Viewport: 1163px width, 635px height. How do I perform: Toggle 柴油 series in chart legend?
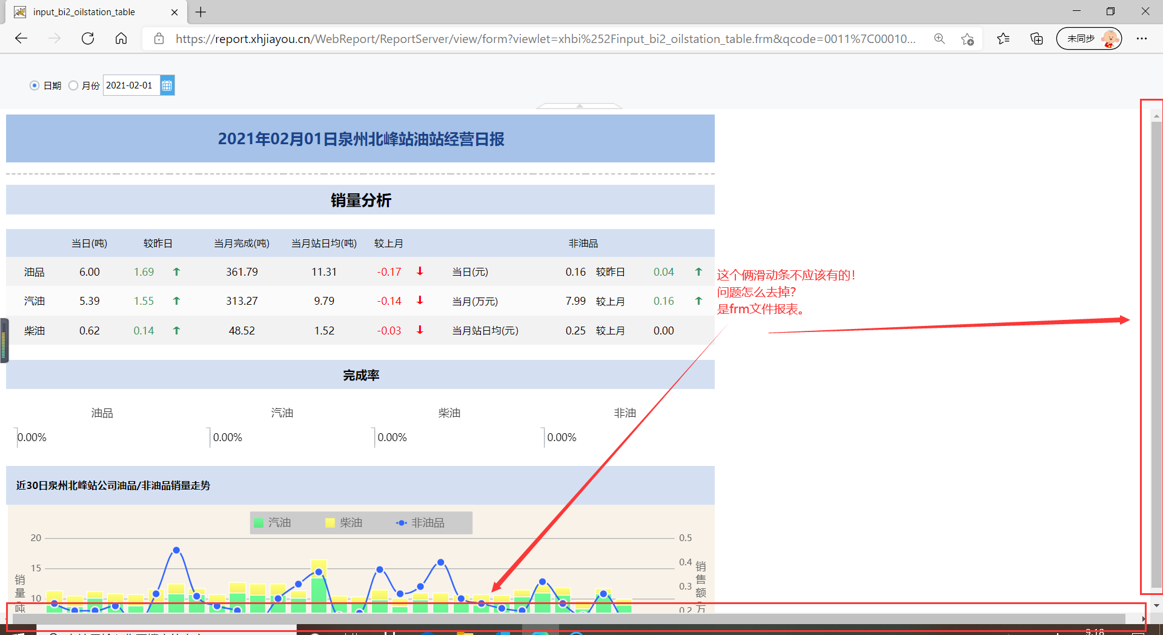click(344, 522)
